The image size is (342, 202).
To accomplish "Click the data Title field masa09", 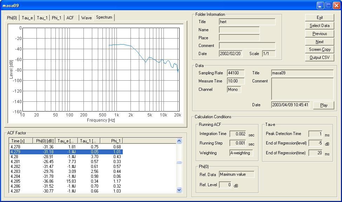I will point(302,73).
